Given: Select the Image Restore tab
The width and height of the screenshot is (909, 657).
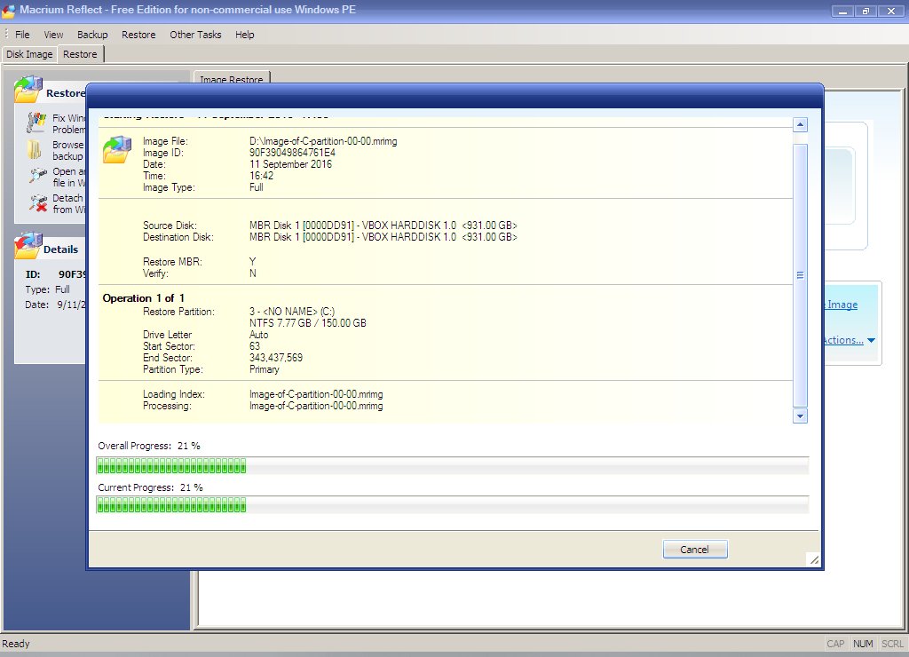Looking at the screenshot, I should [x=231, y=80].
